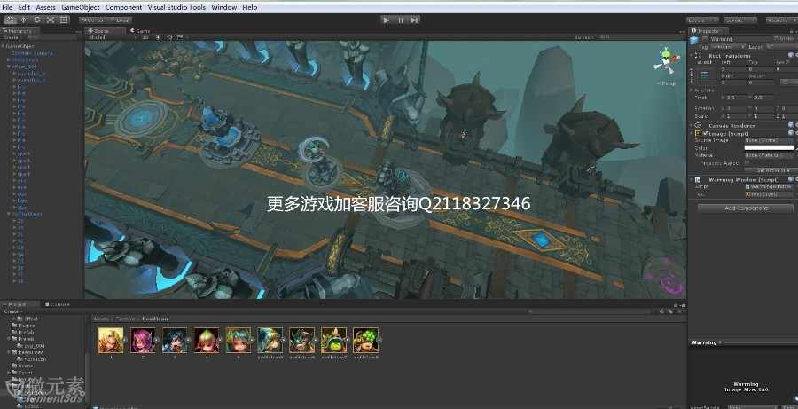Viewport: 798px width, 409px height.
Task: Select the Inspector tab
Action: click(x=708, y=30)
